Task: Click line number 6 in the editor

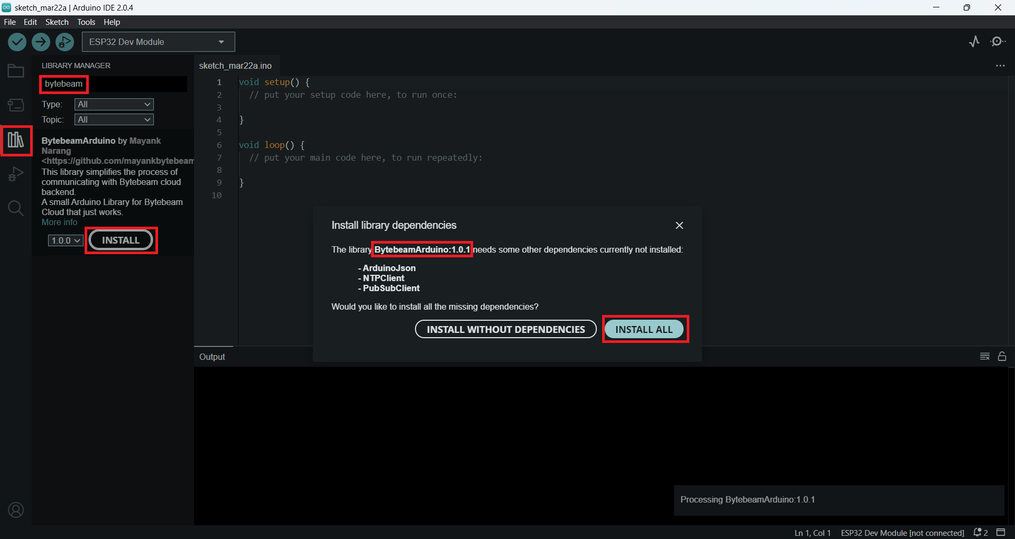Action: point(219,145)
